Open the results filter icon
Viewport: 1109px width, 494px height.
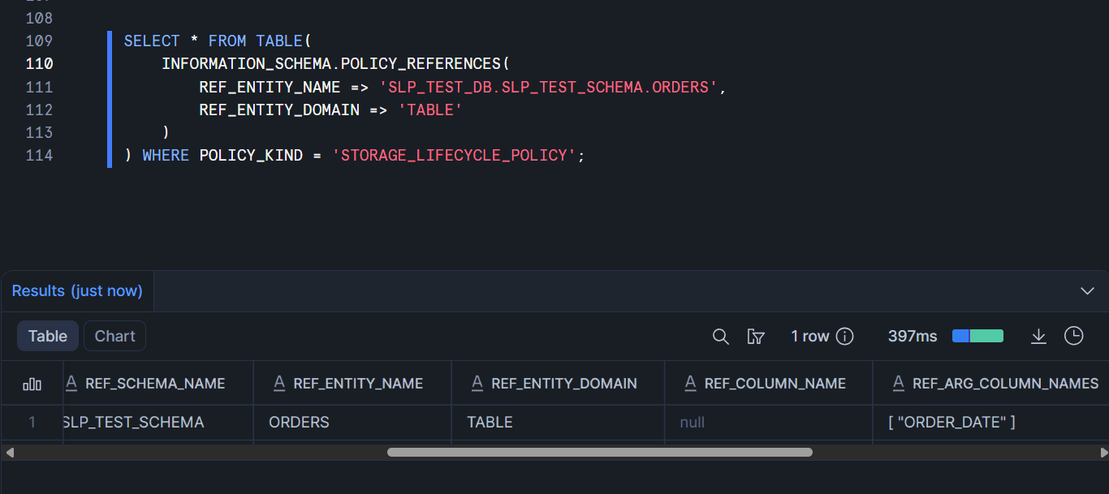tap(756, 337)
